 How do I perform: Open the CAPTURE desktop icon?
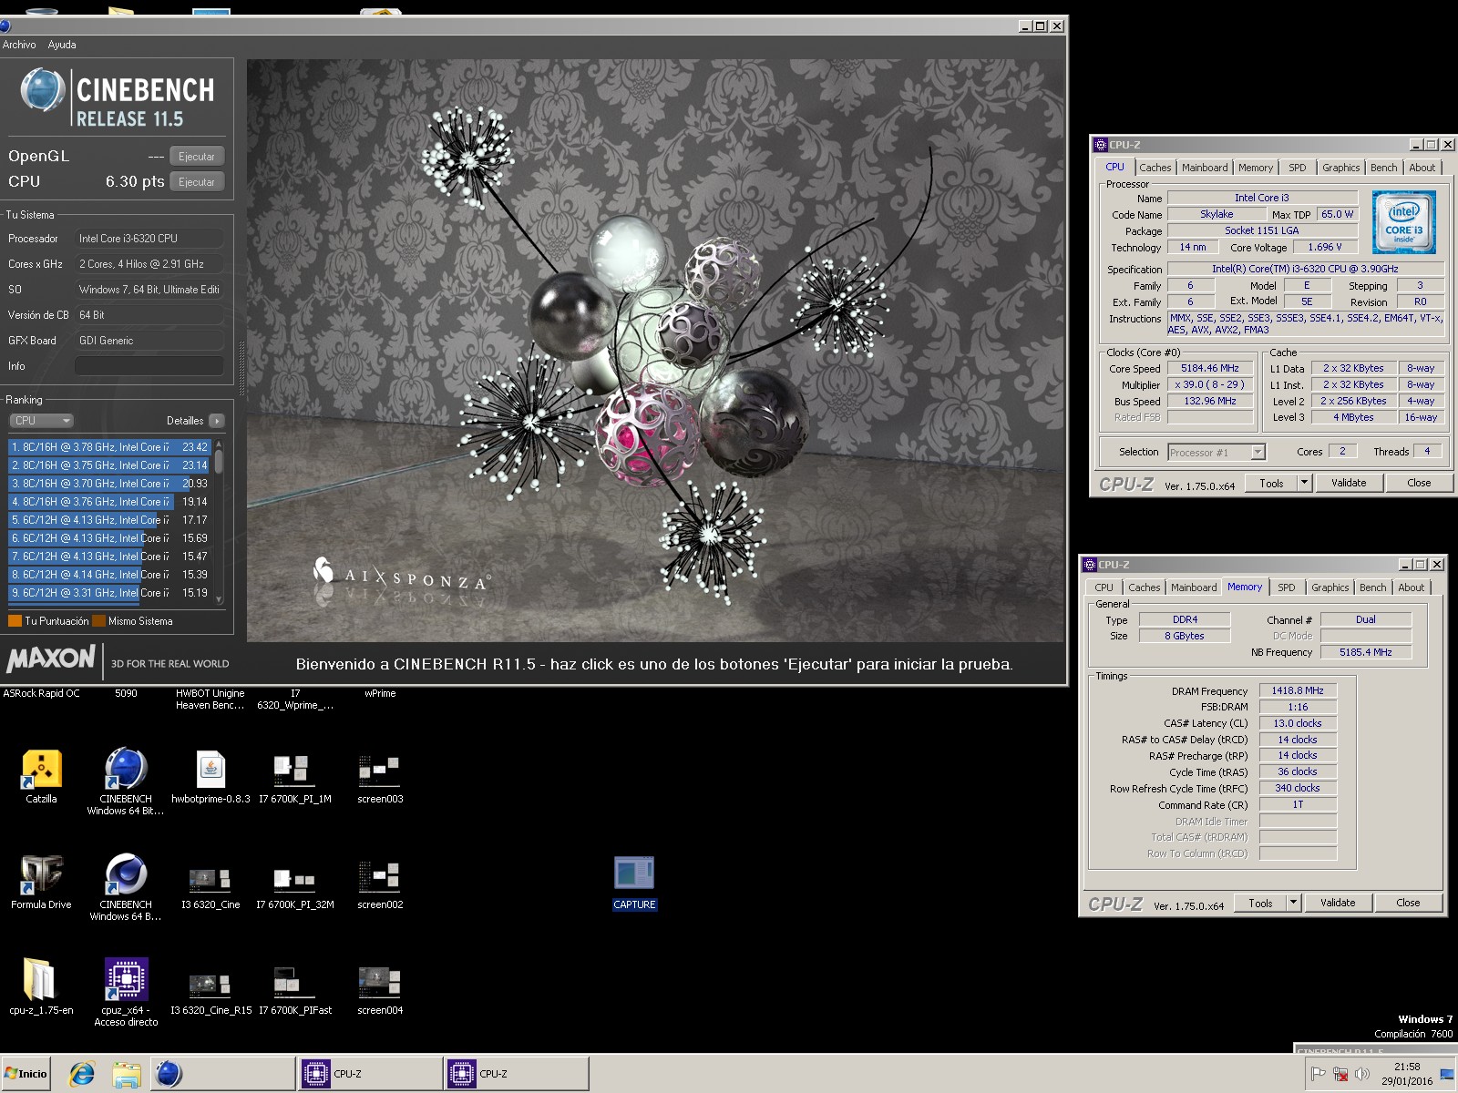pyautogui.click(x=634, y=883)
